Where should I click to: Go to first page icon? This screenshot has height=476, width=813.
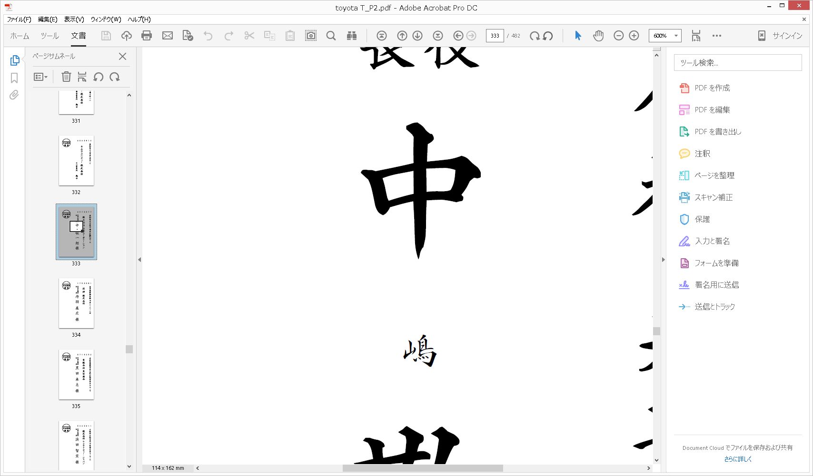[382, 36]
